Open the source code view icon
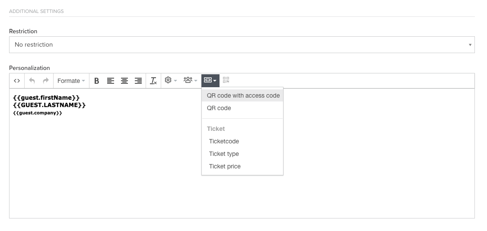The width and height of the screenshot is (487, 231). [17, 81]
